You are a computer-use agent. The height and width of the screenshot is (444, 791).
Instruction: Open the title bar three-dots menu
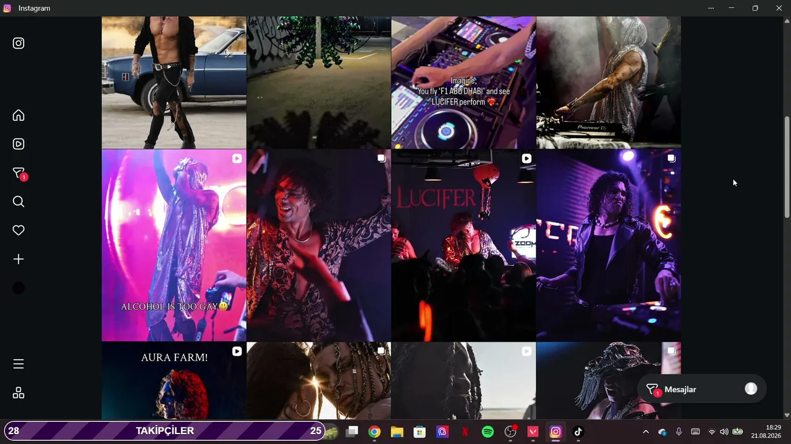point(711,8)
